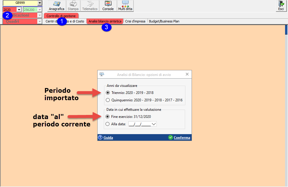Expand the GB999 company dropdown

coord(40,3)
